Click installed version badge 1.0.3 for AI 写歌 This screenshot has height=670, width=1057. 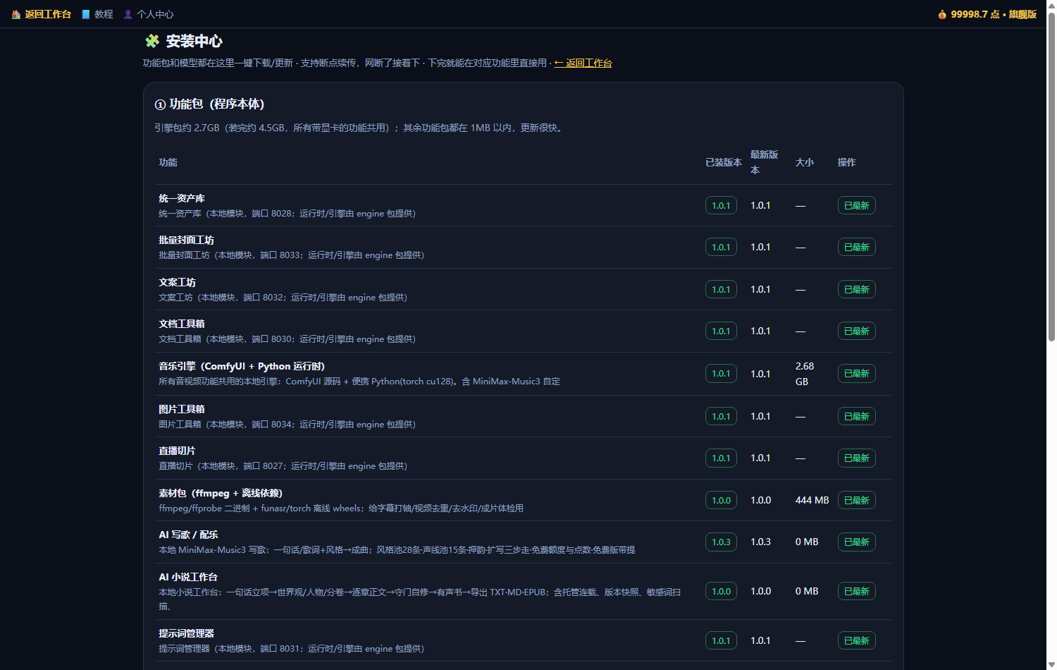(x=721, y=542)
